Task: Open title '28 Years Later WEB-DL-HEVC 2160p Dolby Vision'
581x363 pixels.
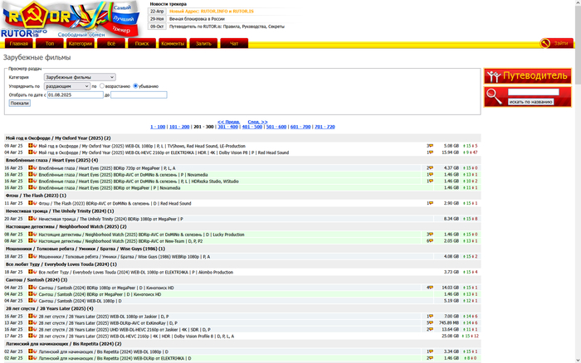Action: coord(136,336)
